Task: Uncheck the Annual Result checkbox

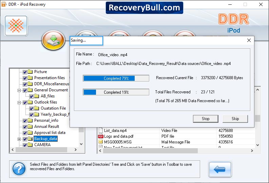Action: click(x=25, y=127)
